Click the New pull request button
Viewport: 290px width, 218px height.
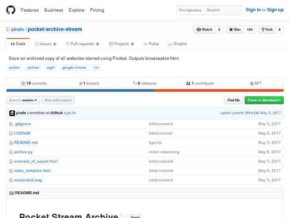point(58,100)
